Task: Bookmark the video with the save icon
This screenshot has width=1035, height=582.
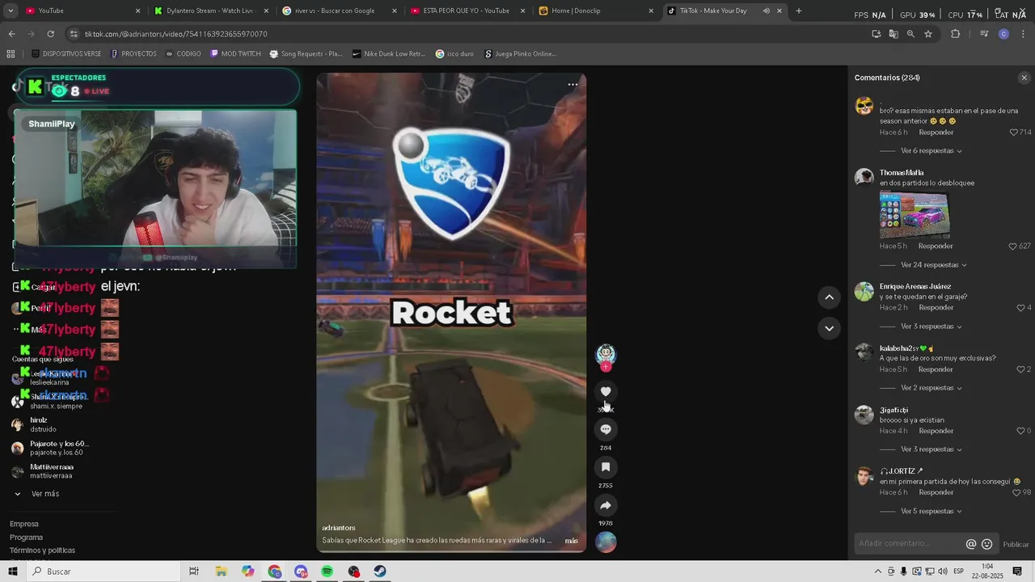Action: point(606,467)
